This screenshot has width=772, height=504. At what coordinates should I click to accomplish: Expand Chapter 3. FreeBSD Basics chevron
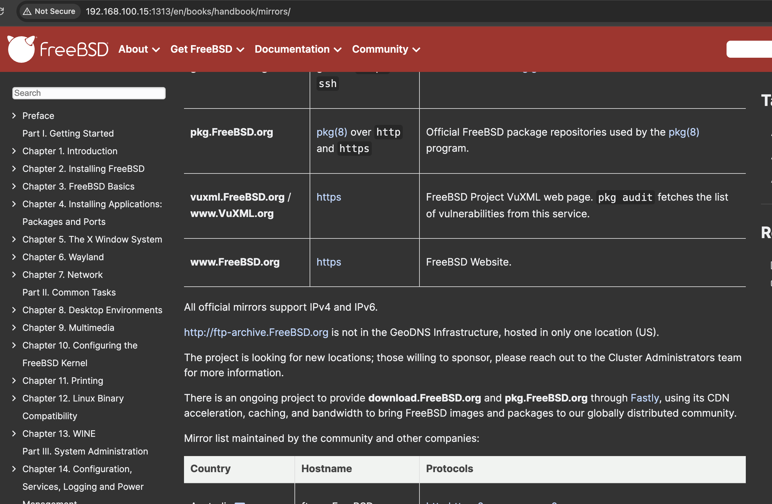coord(14,186)
